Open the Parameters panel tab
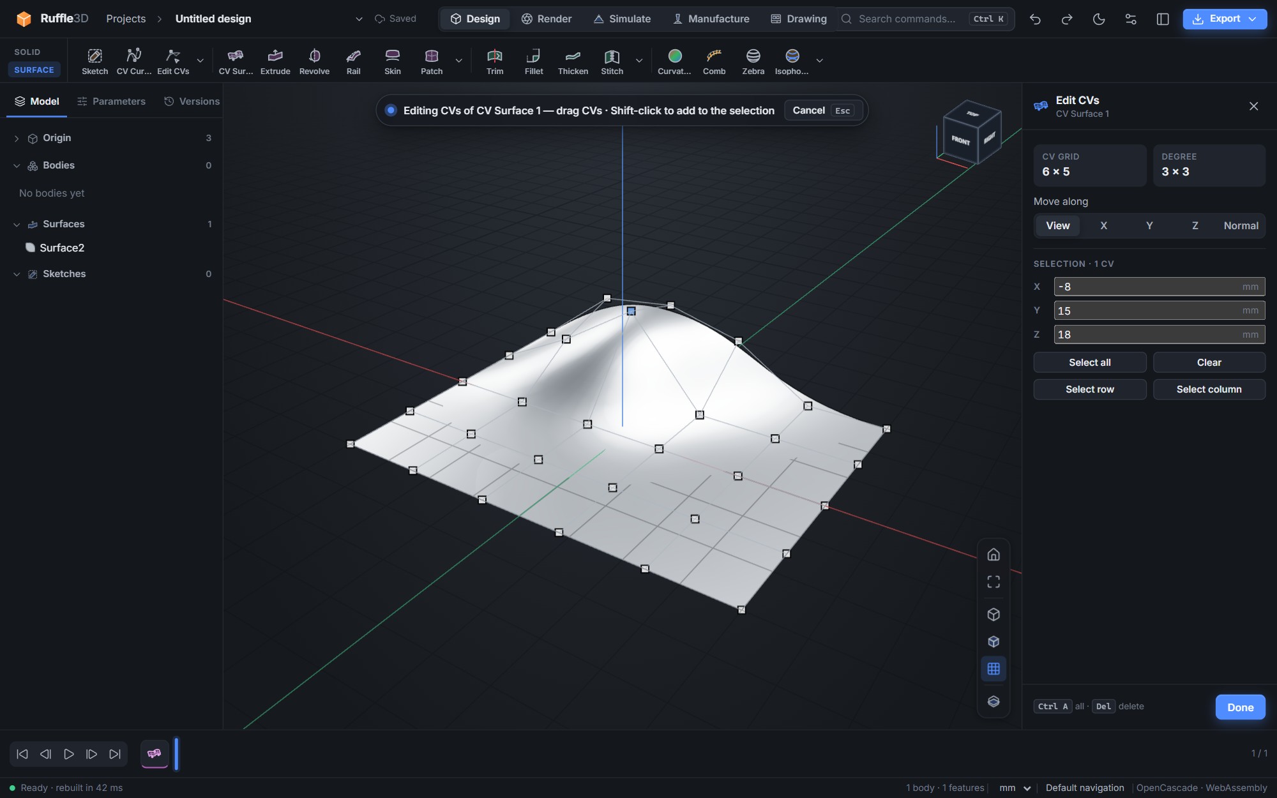This screenshot has height=798, width=1277. 111,102
